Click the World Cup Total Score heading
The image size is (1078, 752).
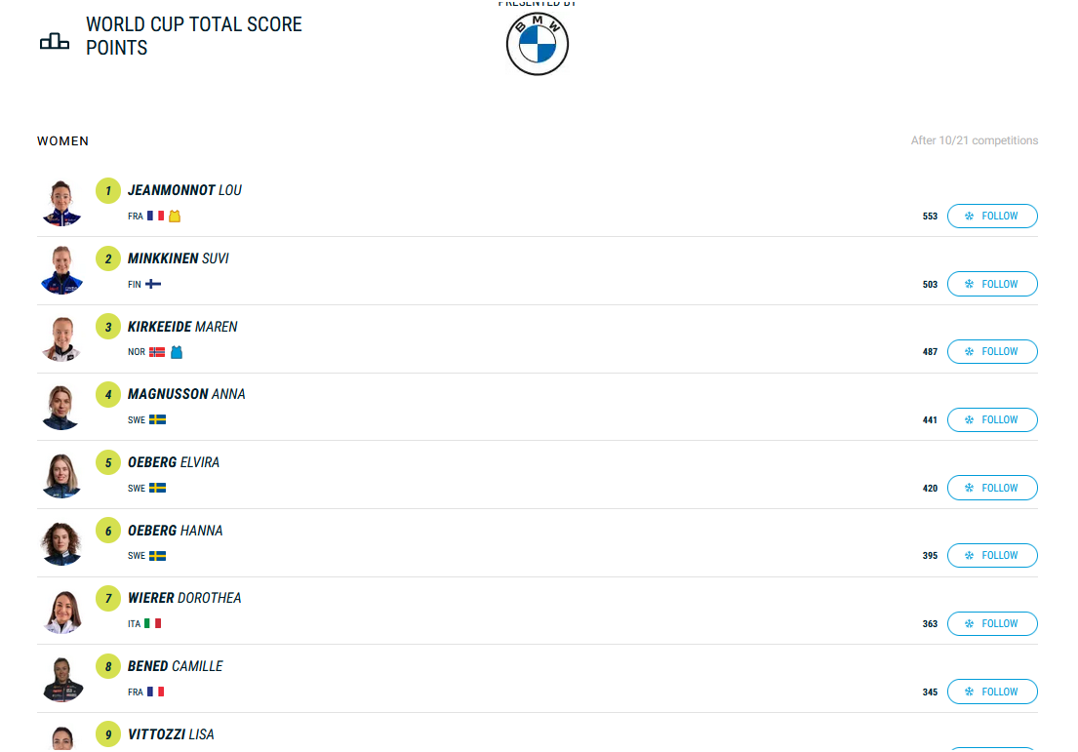coord(194,36)
